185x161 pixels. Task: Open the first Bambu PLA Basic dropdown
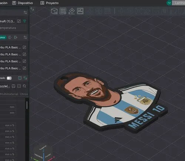(11, 47)
